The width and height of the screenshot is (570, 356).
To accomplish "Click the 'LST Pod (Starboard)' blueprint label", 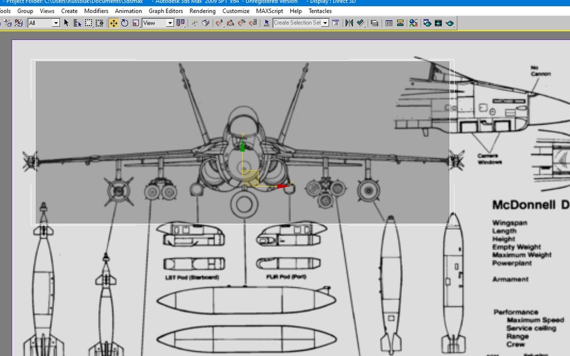I will point(192,277).
